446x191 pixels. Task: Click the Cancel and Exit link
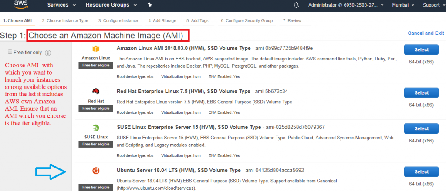tap(426, 33)
